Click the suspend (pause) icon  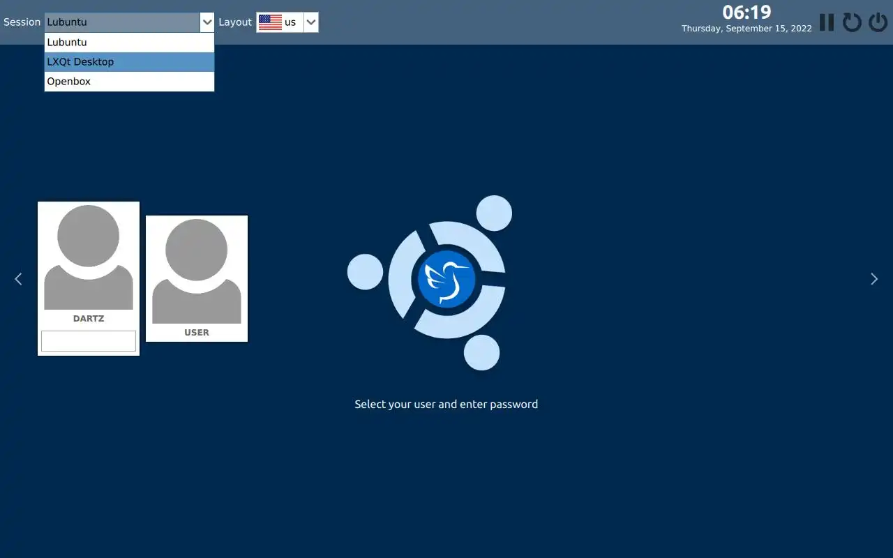tap(827, 22)
